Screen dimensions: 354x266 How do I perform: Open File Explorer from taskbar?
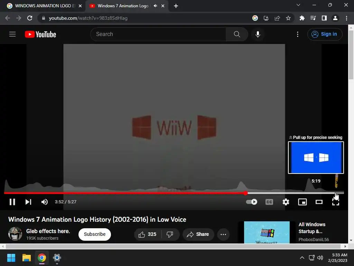[27, 258]
